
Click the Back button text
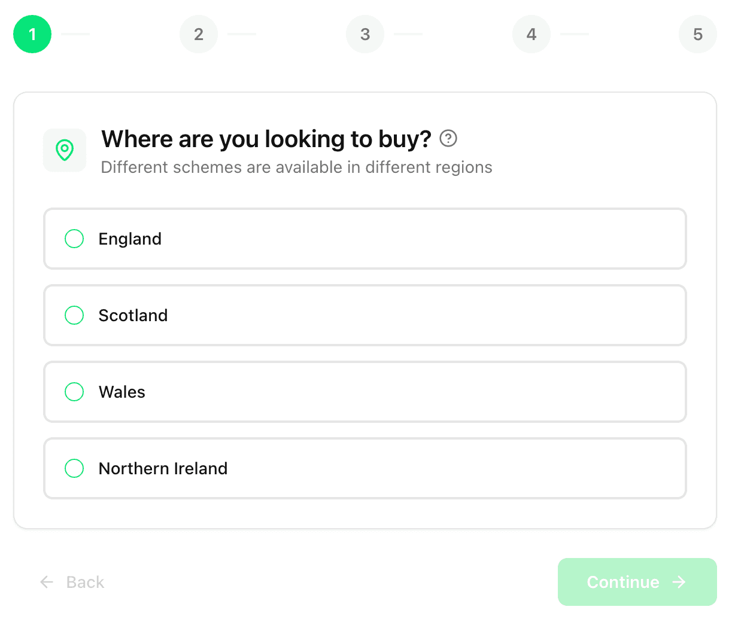[x=85, y=582]
